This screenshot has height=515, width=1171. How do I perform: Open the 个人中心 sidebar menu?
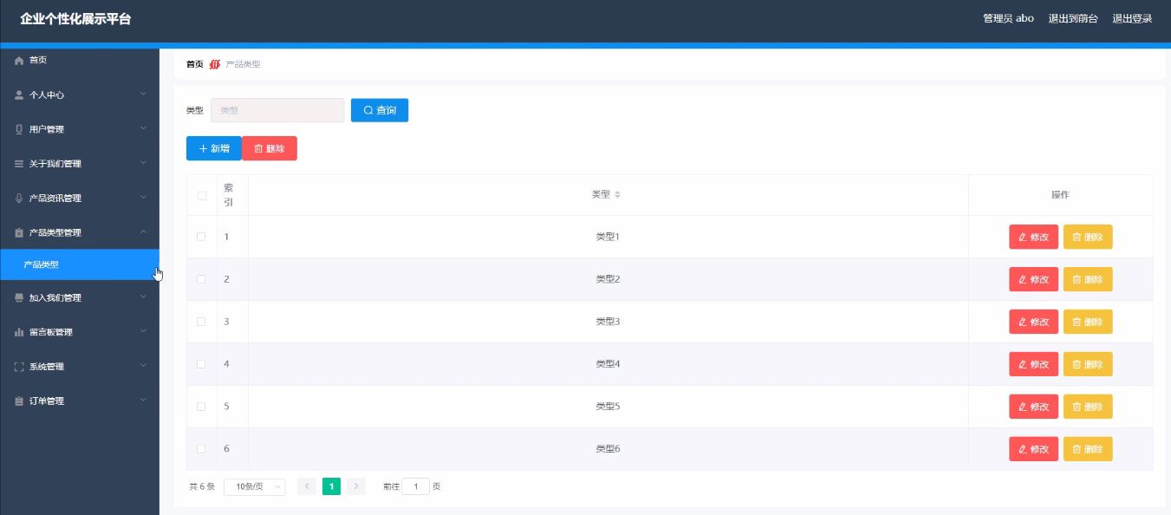pos(80,95)
